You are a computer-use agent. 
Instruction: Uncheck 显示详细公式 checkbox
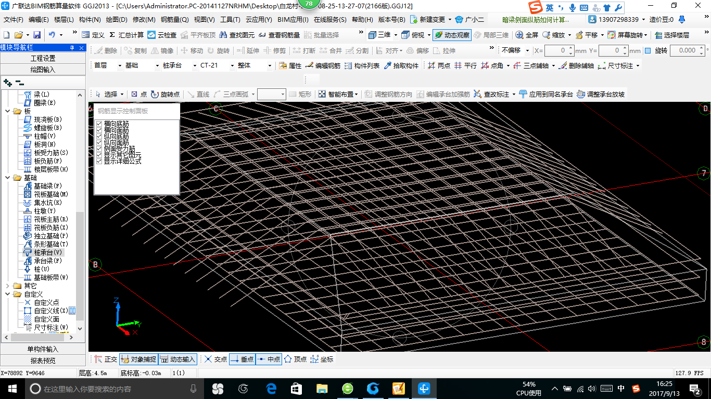point(99,162)
